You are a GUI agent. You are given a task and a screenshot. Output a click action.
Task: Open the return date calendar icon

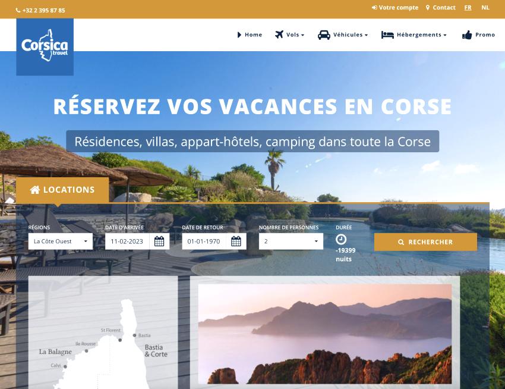point(236,241)
